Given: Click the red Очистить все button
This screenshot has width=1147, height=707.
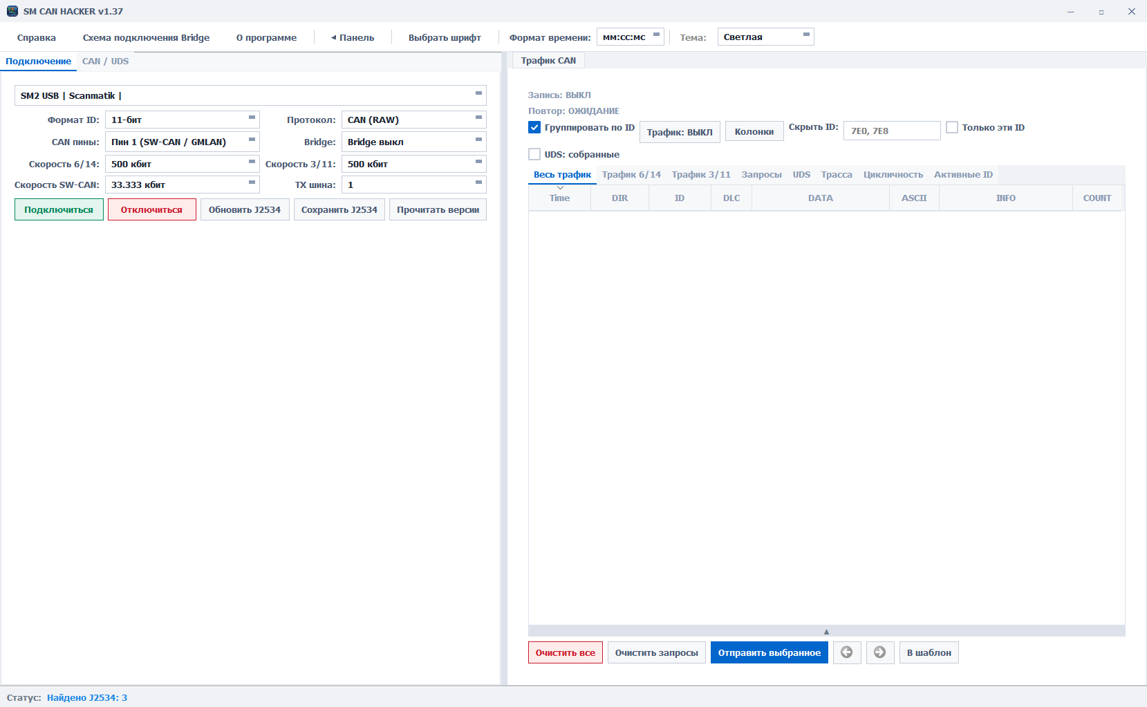Looking at the screenshot, I should pos(565,652).
